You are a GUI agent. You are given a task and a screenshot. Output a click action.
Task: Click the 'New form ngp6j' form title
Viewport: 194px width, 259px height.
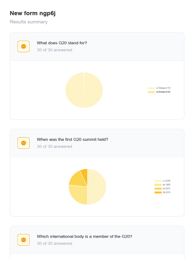(x=33, y=13)
